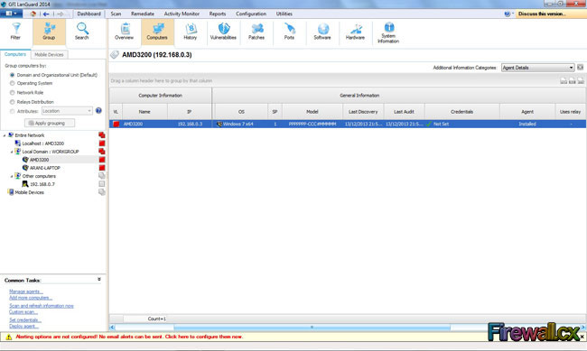
Task: Click the Installed agent cell
Action: tap(527, 124)
